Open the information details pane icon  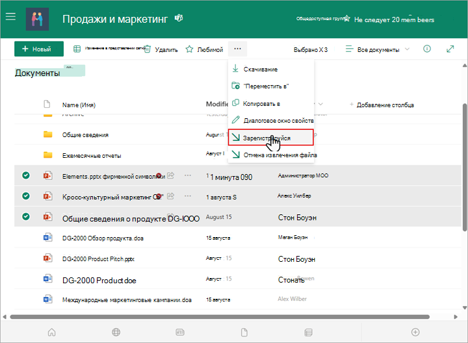pyautogui.click(x=427, y=49)
